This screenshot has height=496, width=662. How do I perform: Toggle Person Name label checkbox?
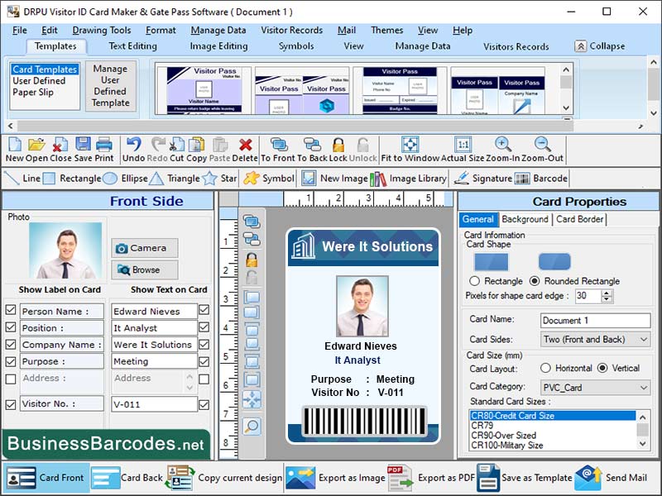click(x=11, y=310)
